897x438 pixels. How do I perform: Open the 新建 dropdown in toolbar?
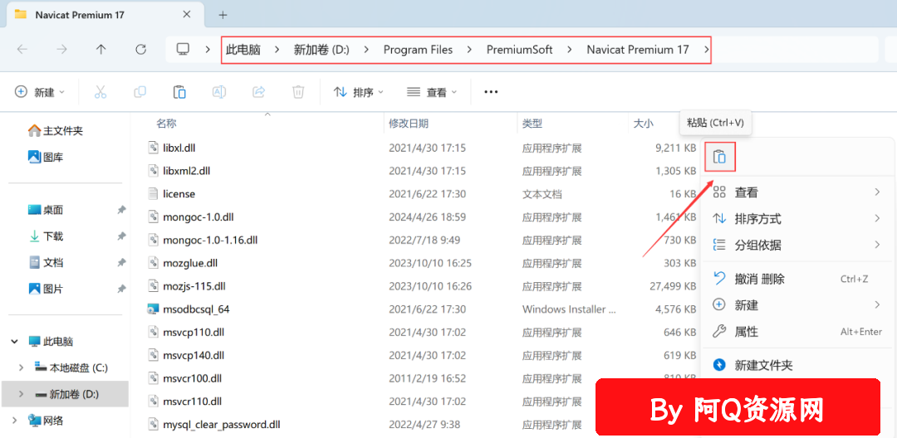tap(40, 92)
